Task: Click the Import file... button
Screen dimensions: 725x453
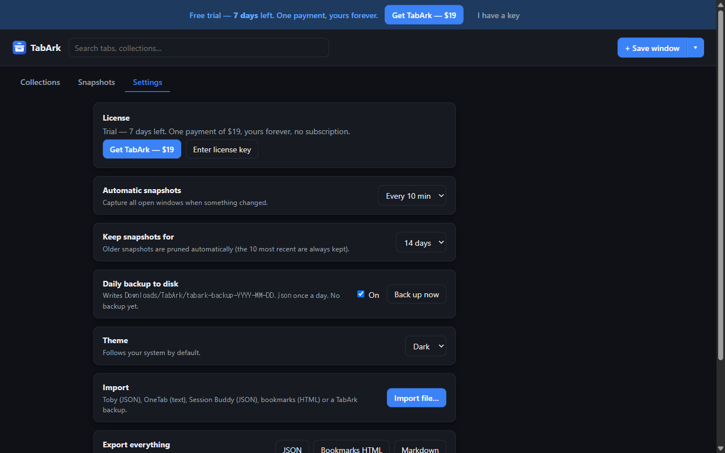Action: pos(416,398)
